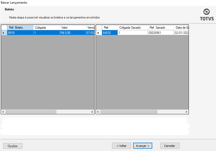
Task: Click the 00026961 Ref. Sacado cell
Action: pos(161,33)
